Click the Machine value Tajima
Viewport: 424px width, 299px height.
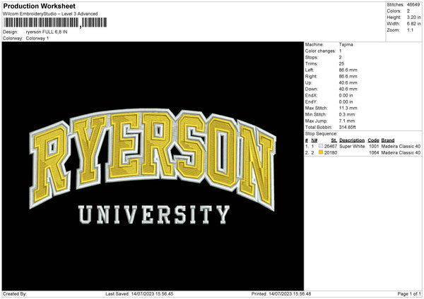coord(346,44)
